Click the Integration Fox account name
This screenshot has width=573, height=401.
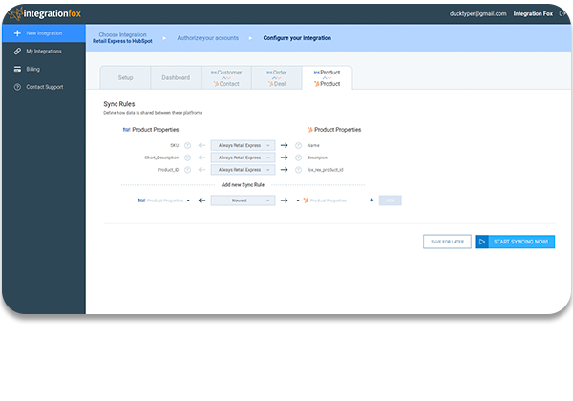(533, 14)
